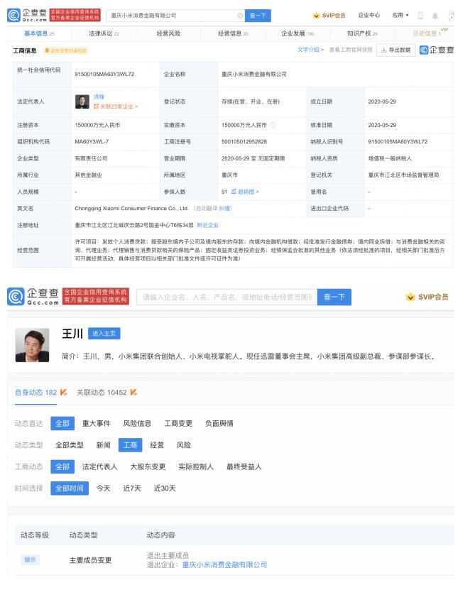Filter 工商动态 by 最终受益人
Screen dimensions: 475x590
[244, 466]
